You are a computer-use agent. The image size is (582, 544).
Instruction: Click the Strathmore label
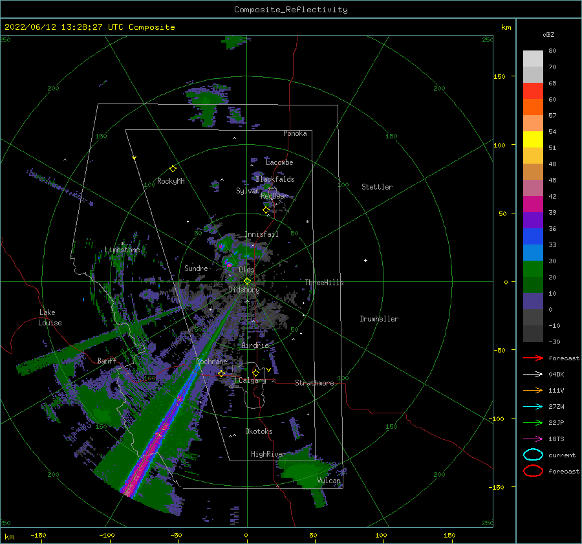tap(314, 383)
